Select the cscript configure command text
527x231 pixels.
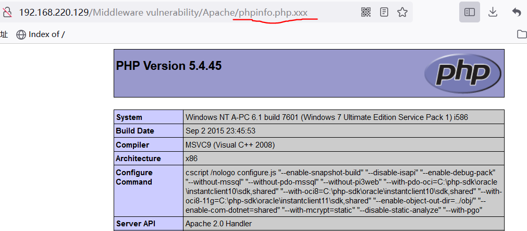pos(344,191)
